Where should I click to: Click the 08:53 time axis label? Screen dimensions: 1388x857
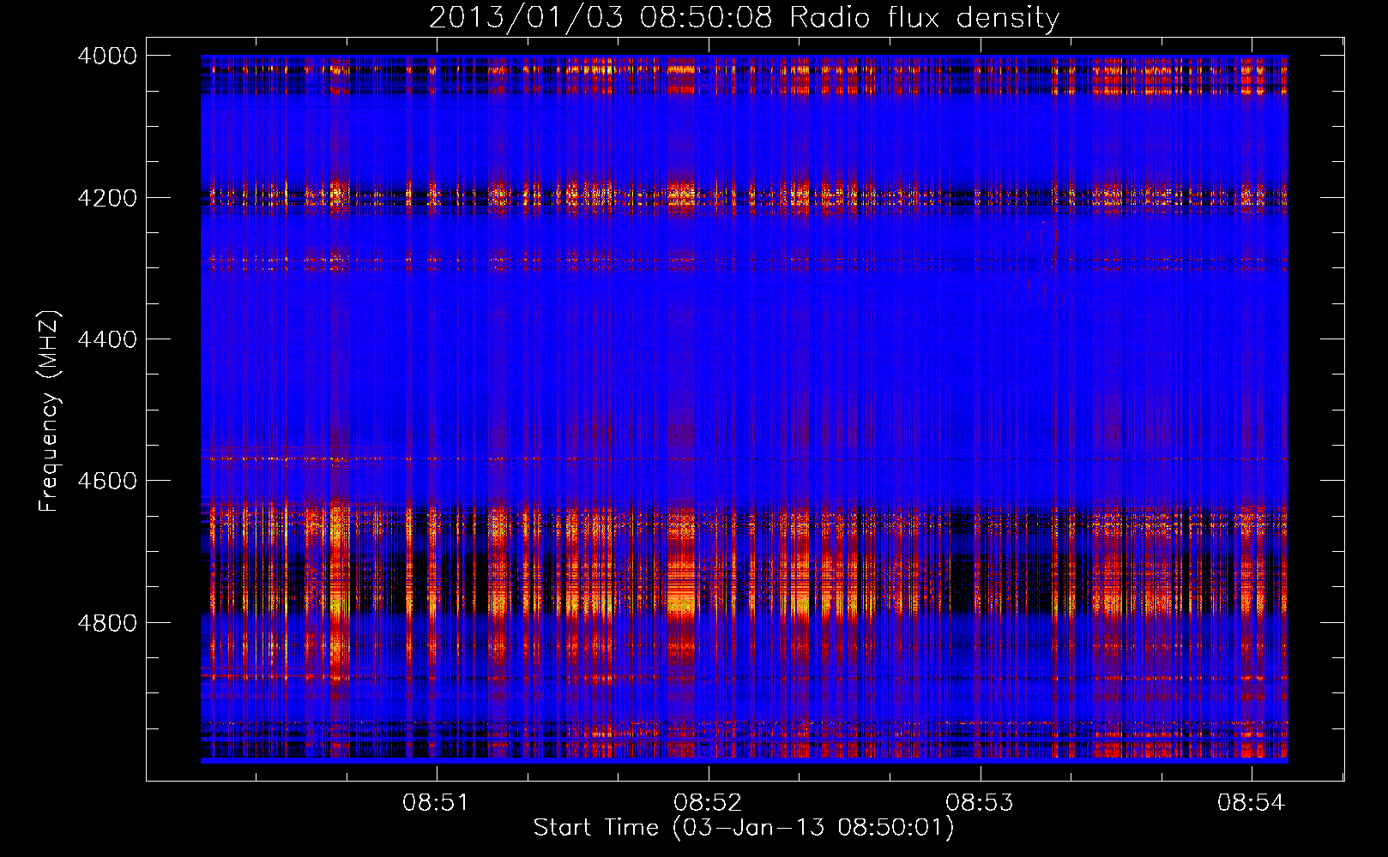click(x=980, y=803)
